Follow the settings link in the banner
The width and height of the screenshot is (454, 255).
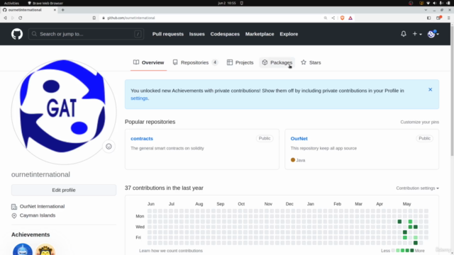[139, 98]
